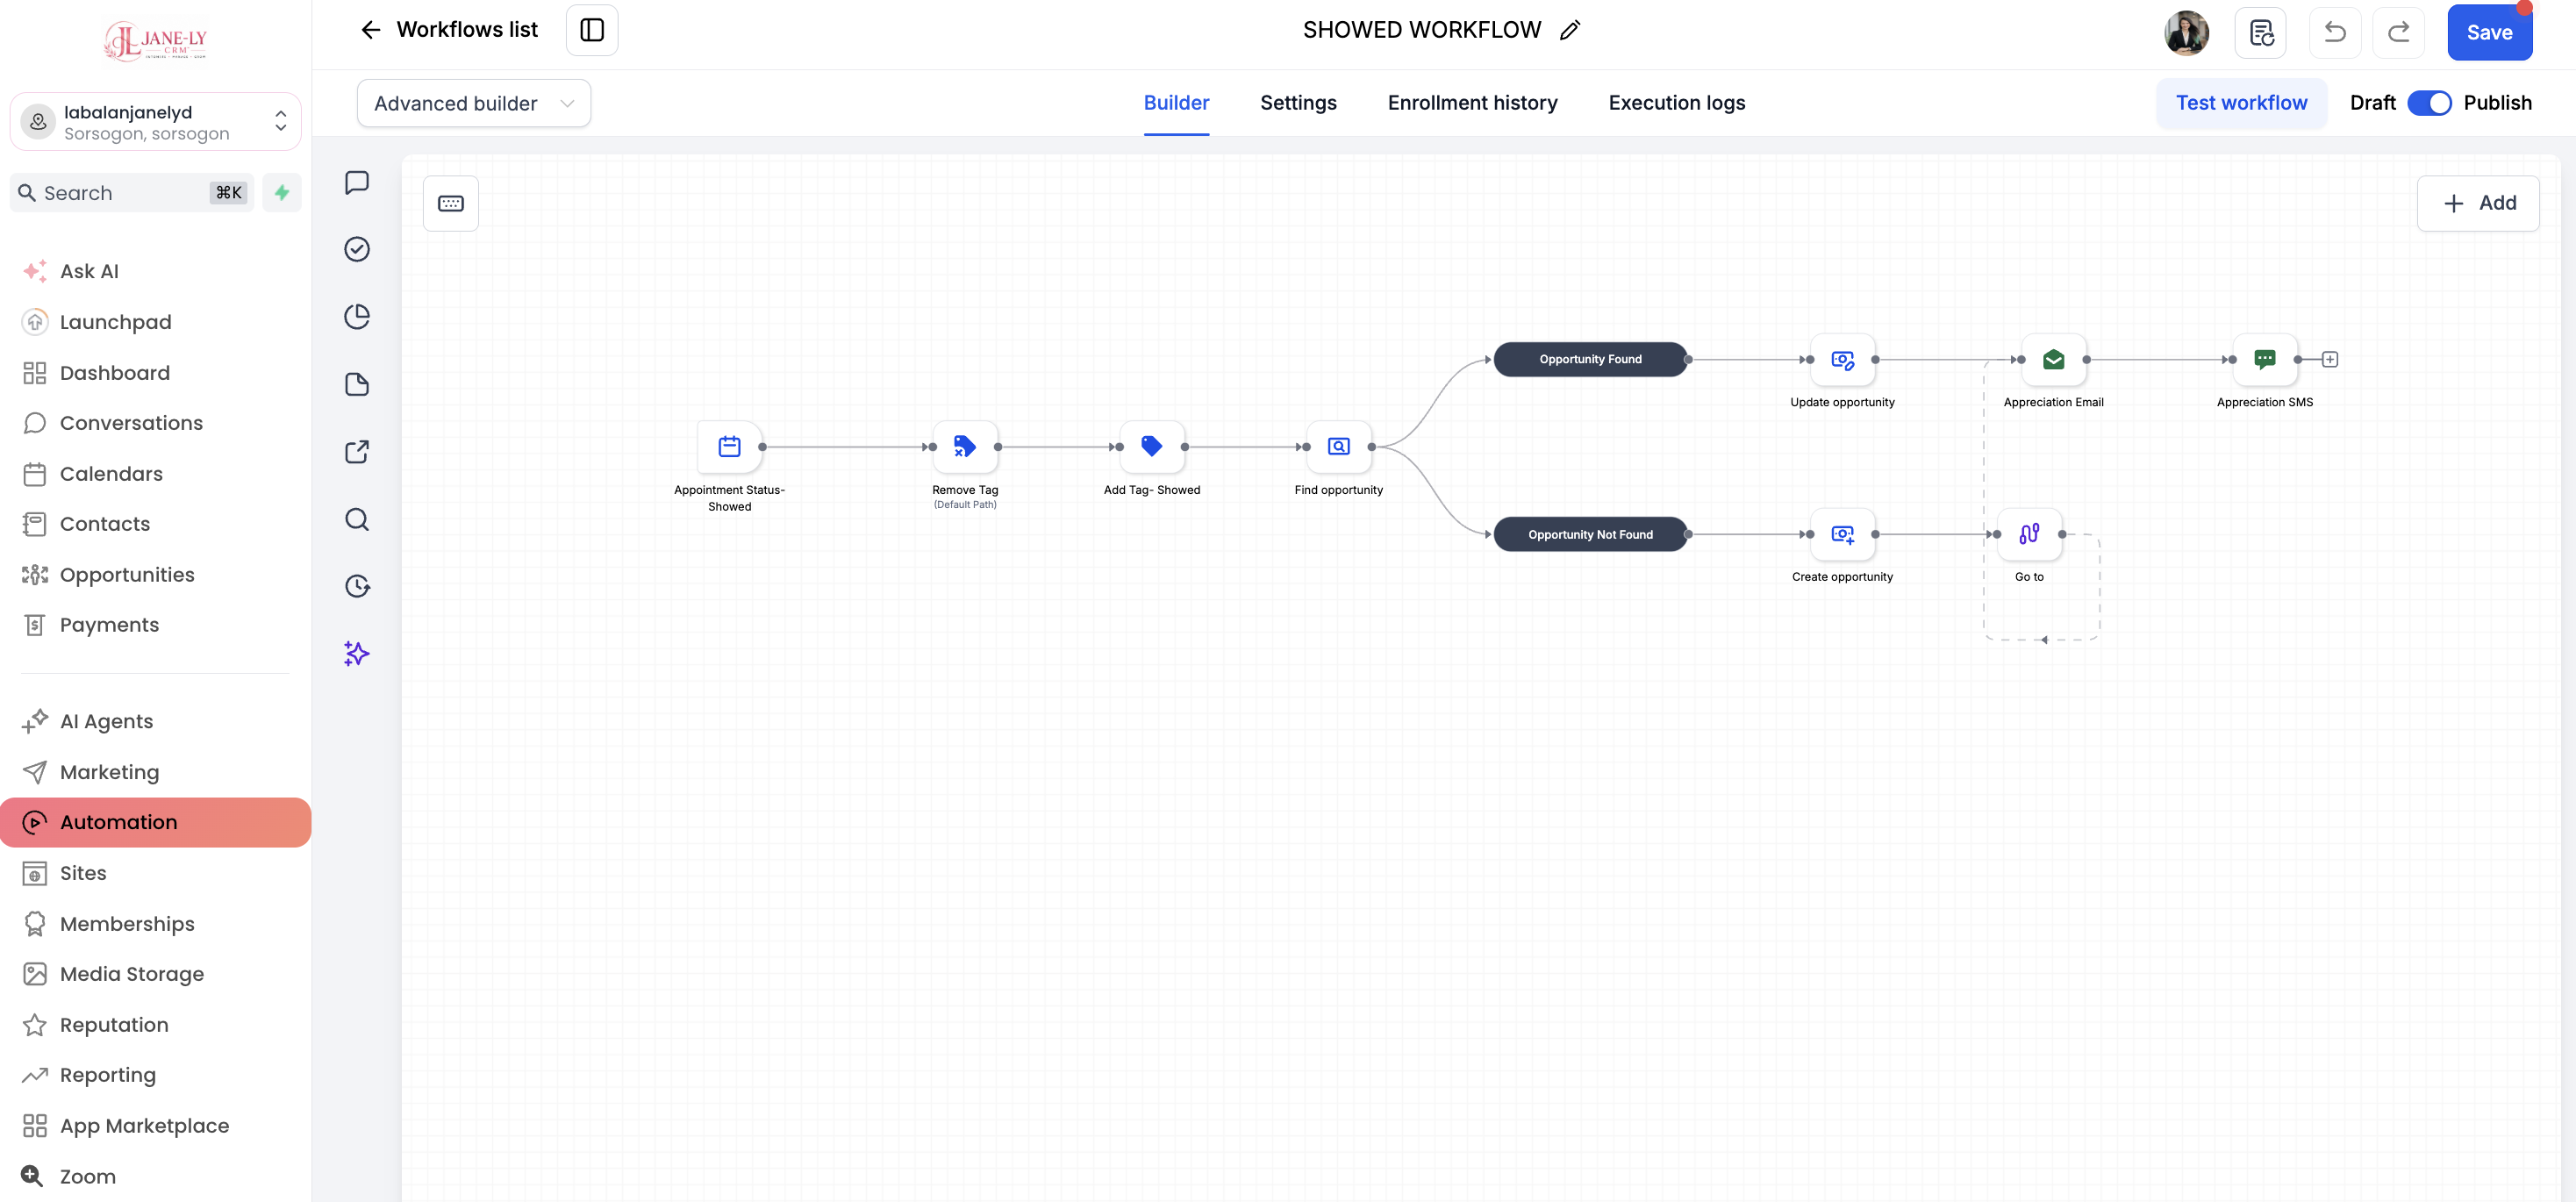Viewport: 2576px width, 1202px height.
Task: Click the Add button on canvas
Action: click(x=2478, y=203)
